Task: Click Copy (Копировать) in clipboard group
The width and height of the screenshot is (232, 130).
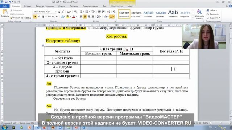Action: coord(17,14)
